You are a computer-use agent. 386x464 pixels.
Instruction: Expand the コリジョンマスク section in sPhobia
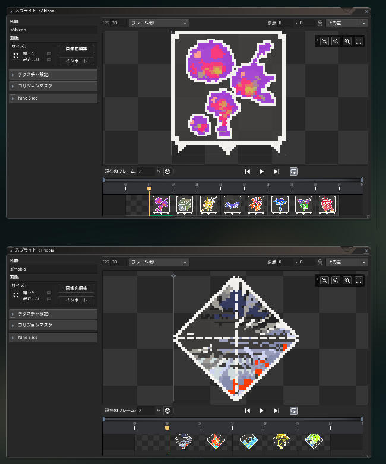(53, 326)
